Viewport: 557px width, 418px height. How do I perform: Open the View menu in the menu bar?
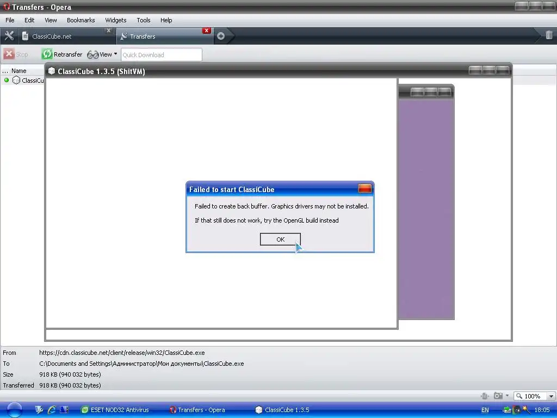[x=51, y=20]
